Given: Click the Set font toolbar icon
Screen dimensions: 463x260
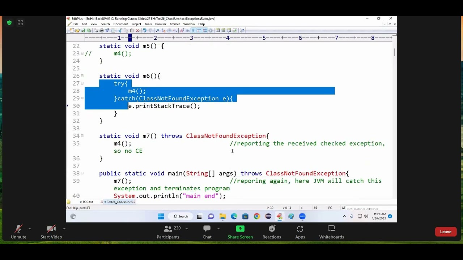Looking at the screenshot, I should coord(182,30).
